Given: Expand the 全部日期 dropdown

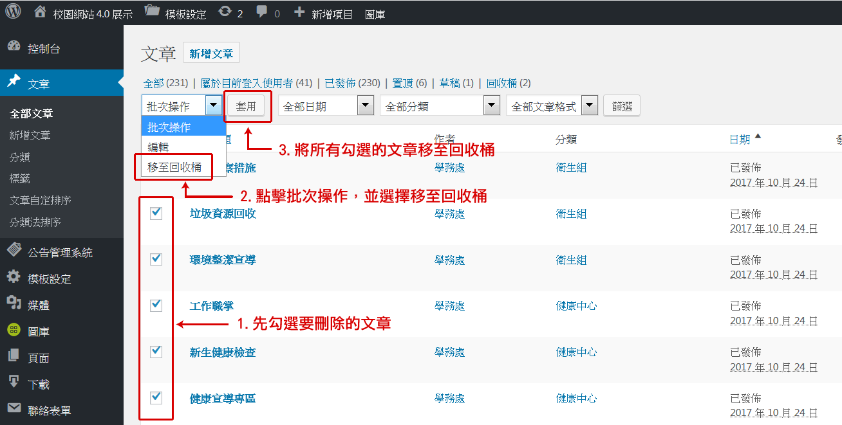Looking at the screenshot, I should (326, 106).
